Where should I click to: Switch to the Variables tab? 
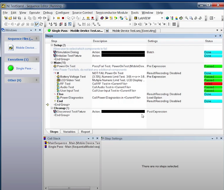(69, 132)
